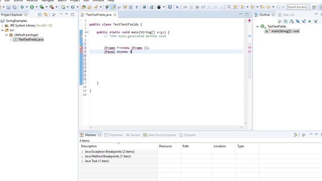Viewport: 322px width, 181px height.
Task: Click the Disconnect debug icon
Action: click(x=203, y=7)
